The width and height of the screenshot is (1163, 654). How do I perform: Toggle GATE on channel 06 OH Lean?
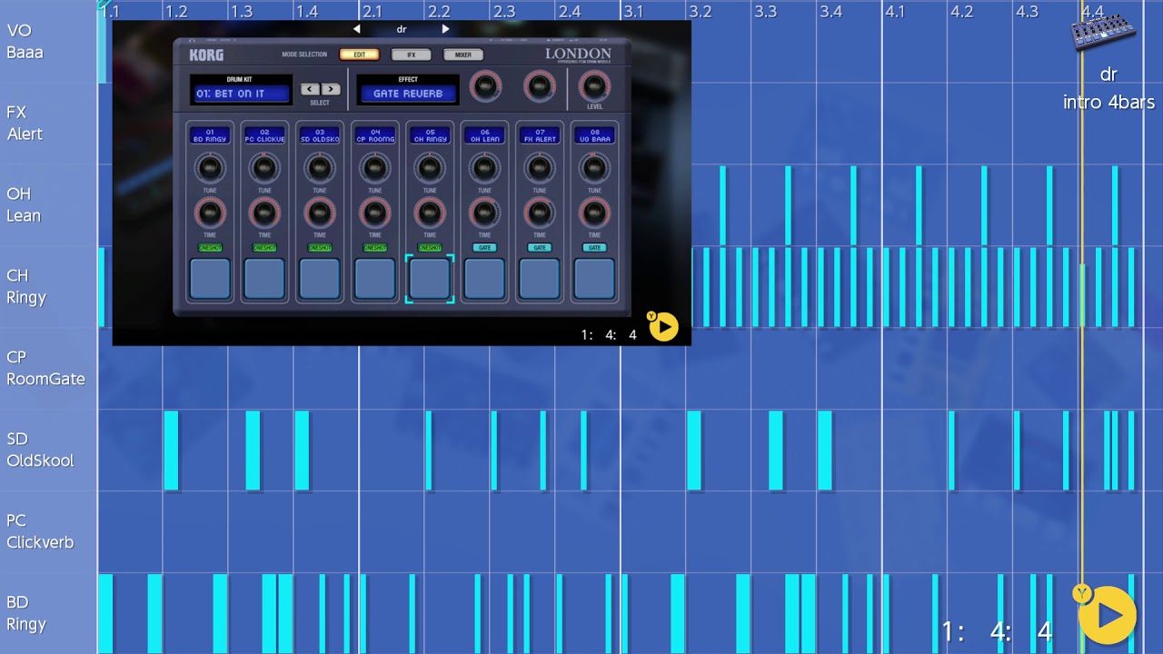click(484, 248)
